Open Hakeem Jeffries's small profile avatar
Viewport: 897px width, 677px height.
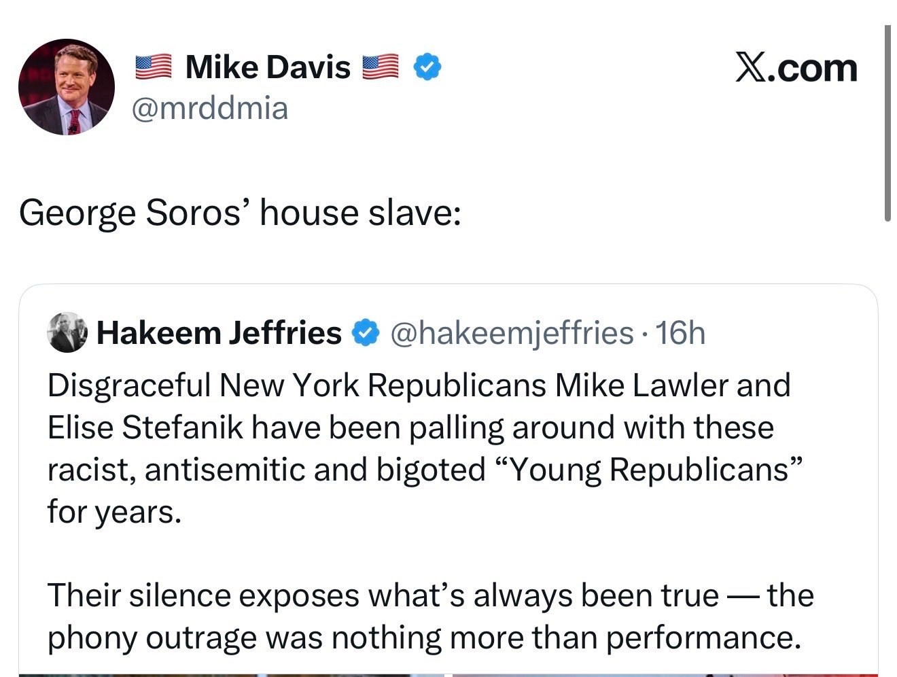[x=67, y=332]
